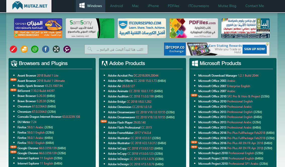Select the iPhone tab

(153, 6)
